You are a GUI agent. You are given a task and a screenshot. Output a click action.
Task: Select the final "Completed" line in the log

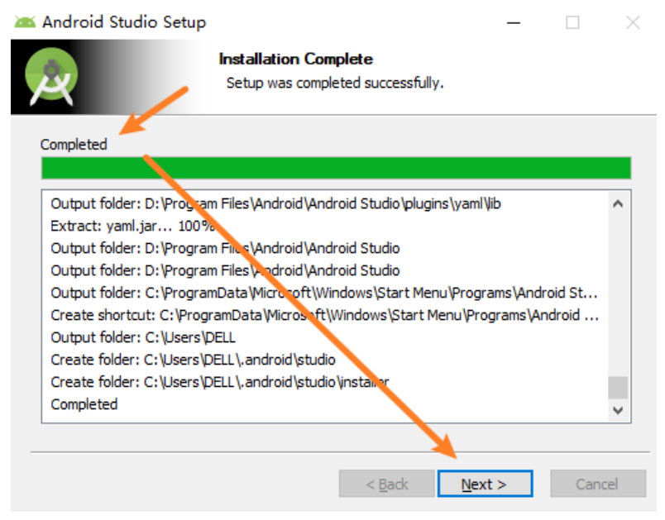84,404
